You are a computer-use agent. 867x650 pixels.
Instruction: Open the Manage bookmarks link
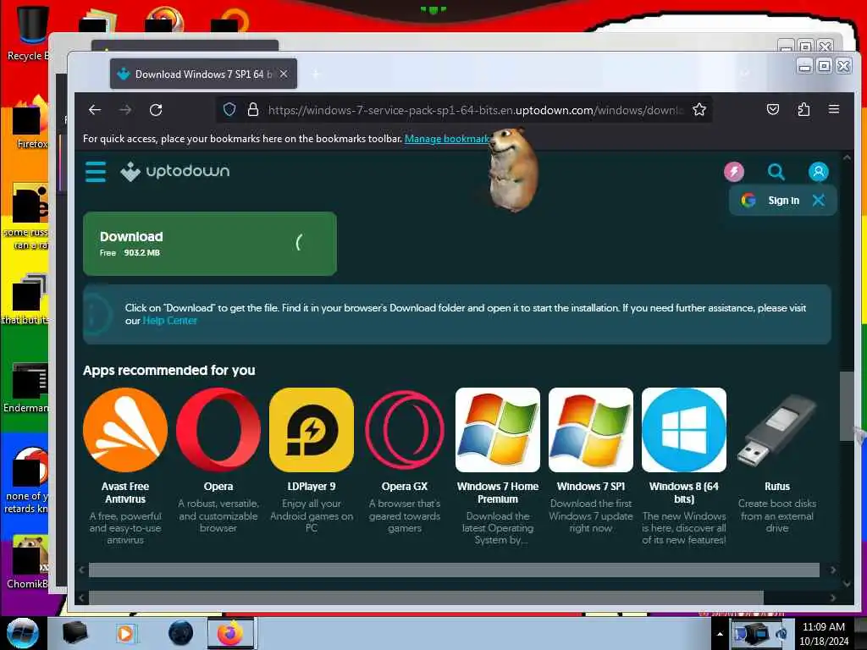point(447,139)
